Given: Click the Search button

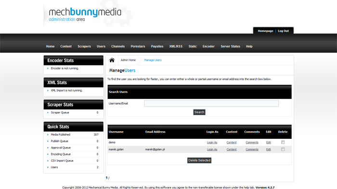Looking at the screenshot, I should tap(199, 112).
